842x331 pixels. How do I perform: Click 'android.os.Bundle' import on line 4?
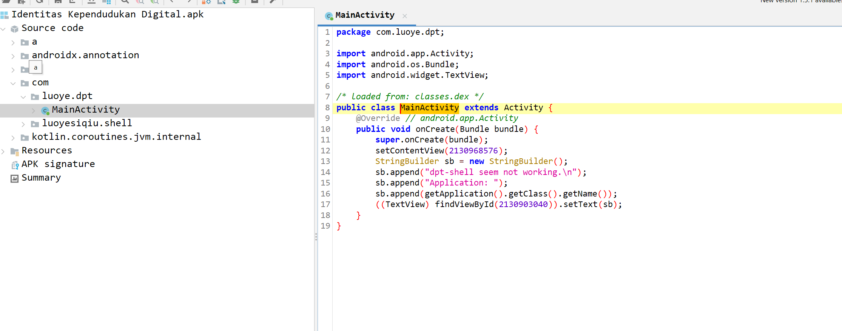coord(412,65)
